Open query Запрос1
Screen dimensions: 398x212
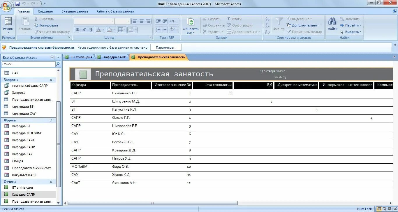29,93
